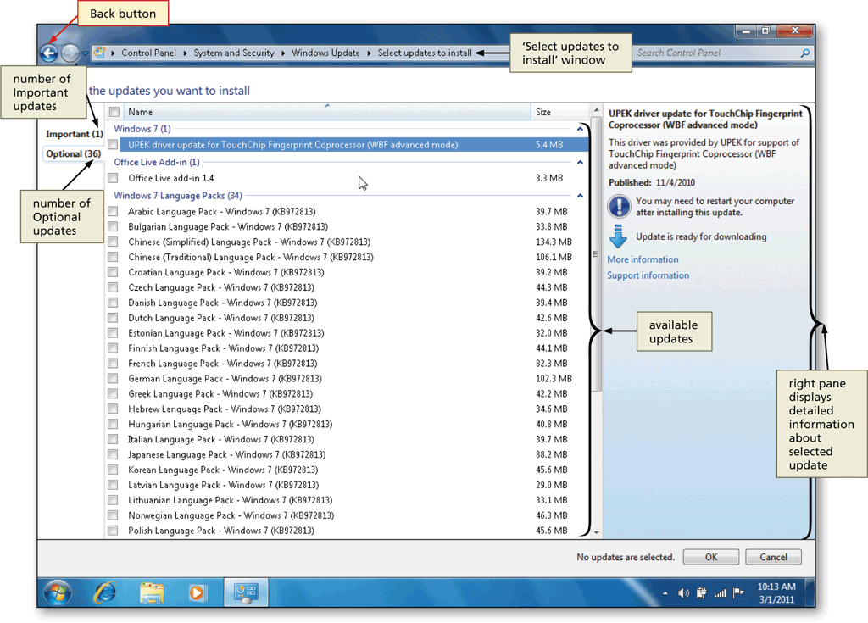868x623 pixels.
Task: Click the Cancel button
Action: pyautogui.click(x=773, y=557)
